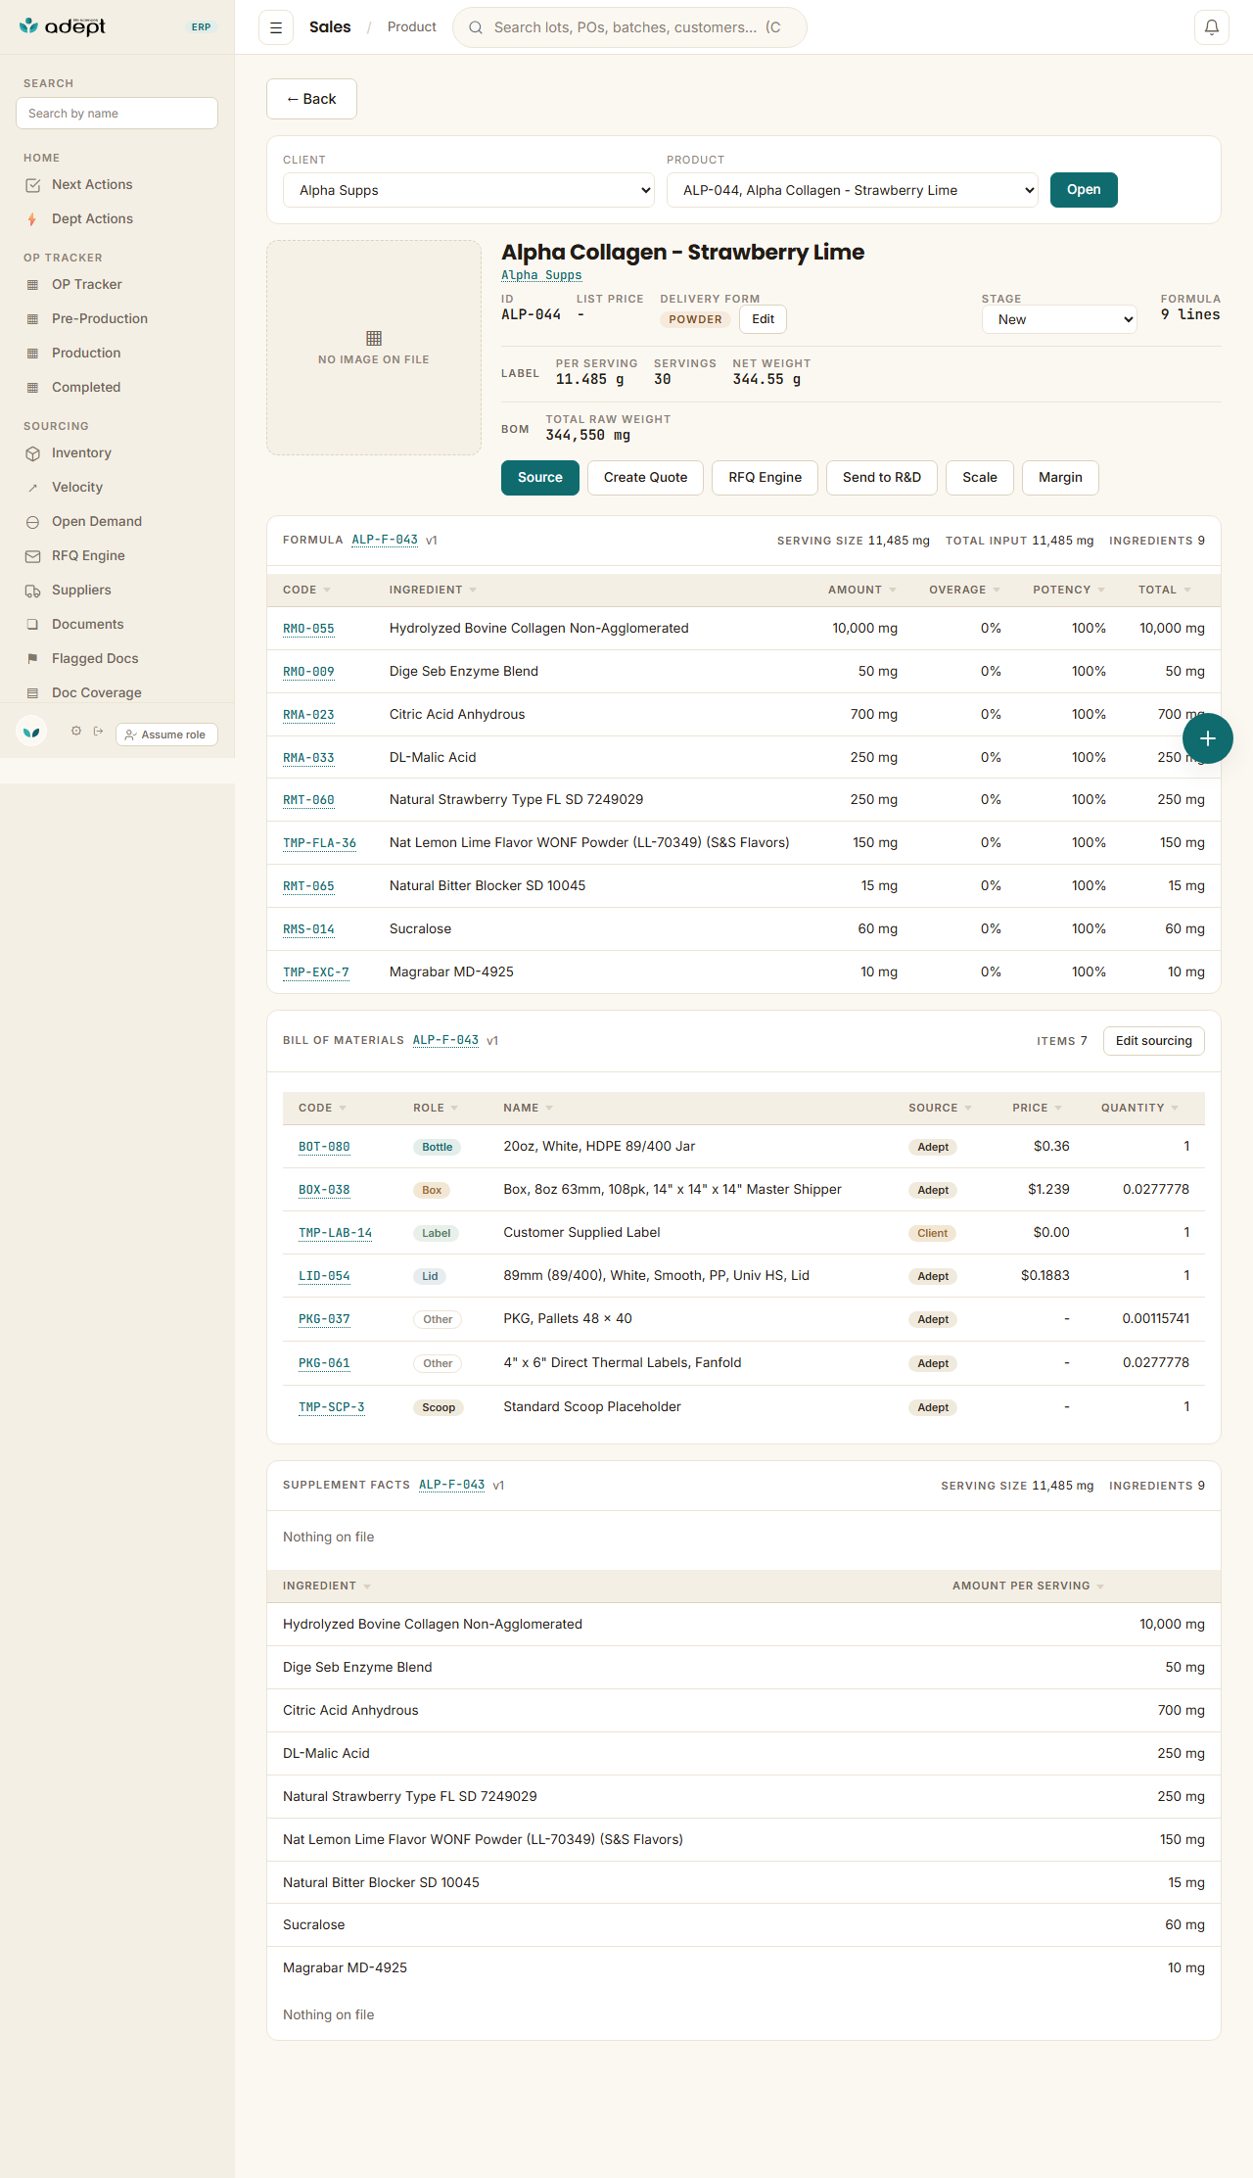Focus the Search by name sidebar field

[x=116, y=114]
